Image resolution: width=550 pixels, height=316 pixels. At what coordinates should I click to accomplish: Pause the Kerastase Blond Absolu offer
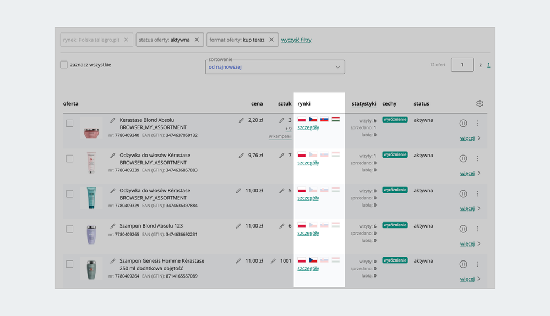click(463, 123)
